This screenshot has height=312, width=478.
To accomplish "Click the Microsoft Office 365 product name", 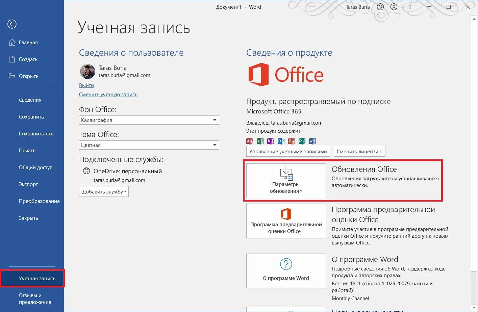I will tap(274, 111).
